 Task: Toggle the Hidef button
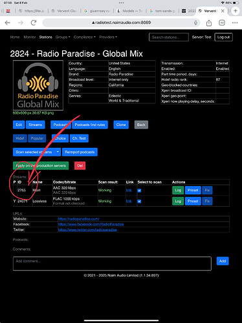click(20, 138)
